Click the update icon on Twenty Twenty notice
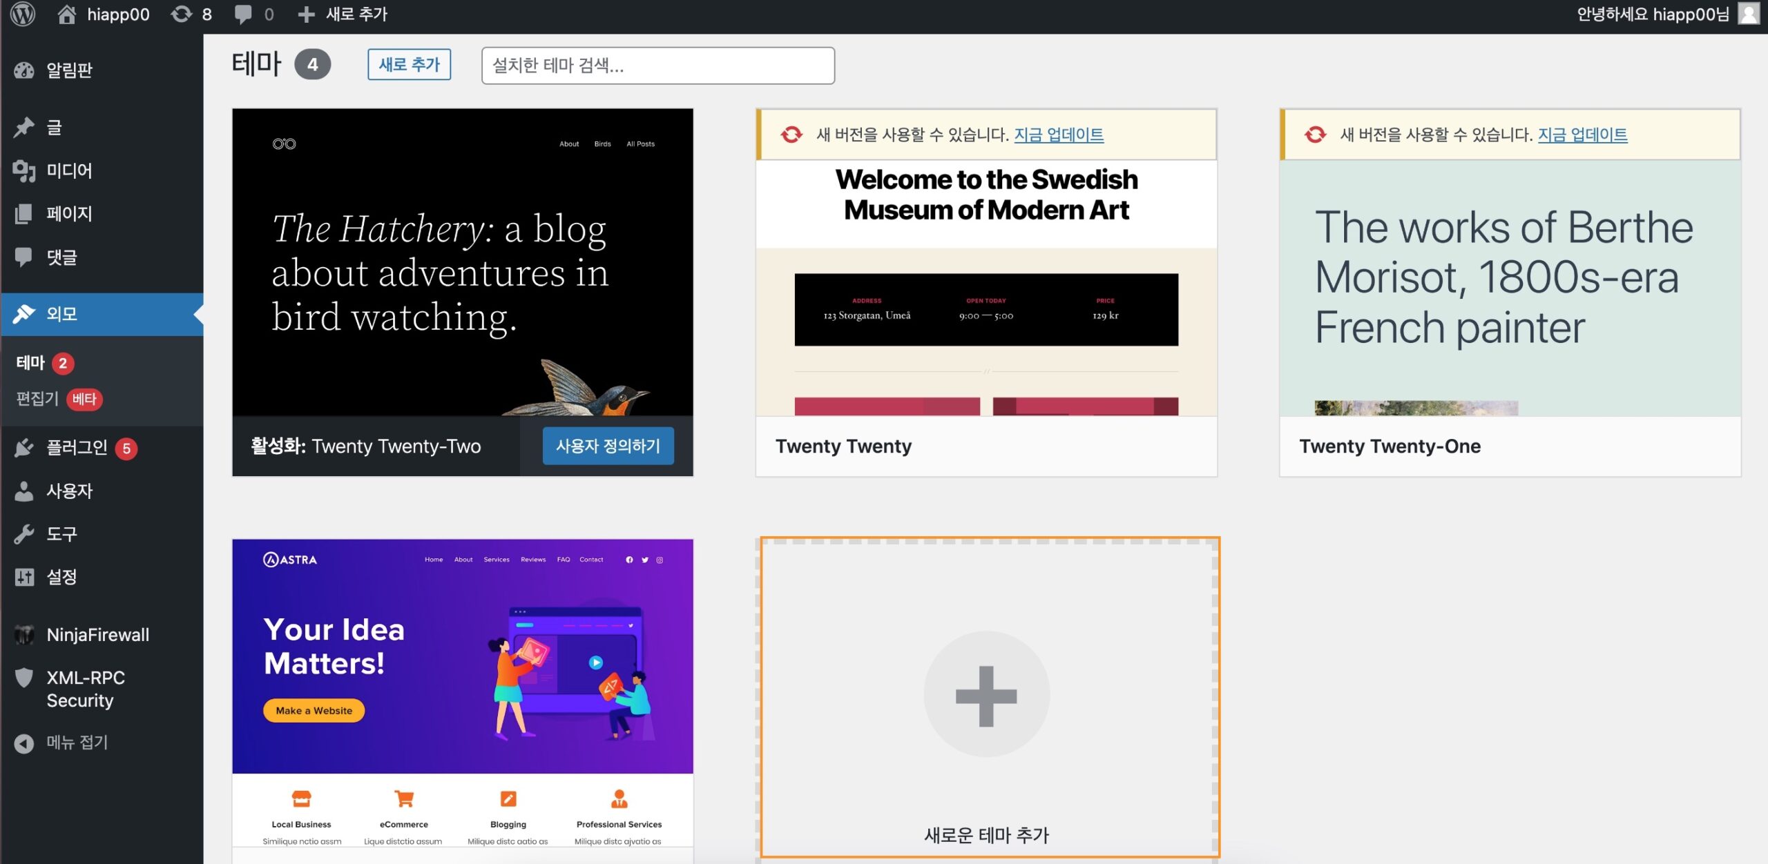1768x864 pixels. click(x=791, y=135)
